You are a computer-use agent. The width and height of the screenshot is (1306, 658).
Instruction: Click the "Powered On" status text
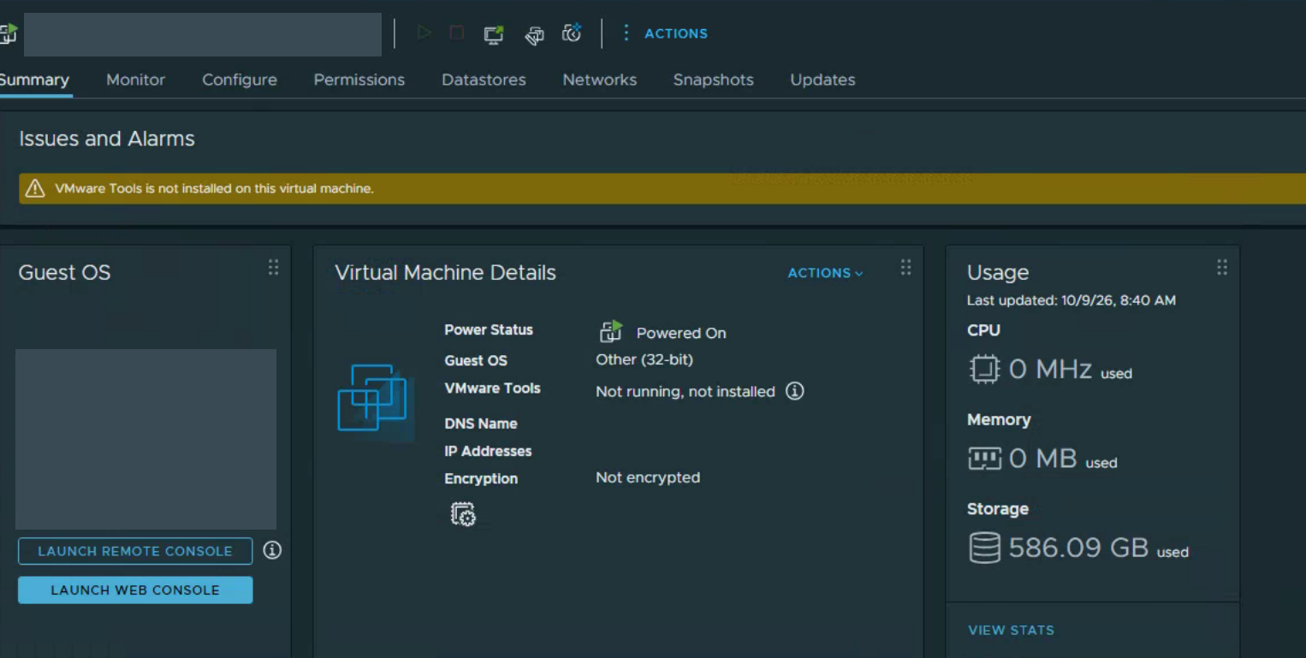coord(681,333)
